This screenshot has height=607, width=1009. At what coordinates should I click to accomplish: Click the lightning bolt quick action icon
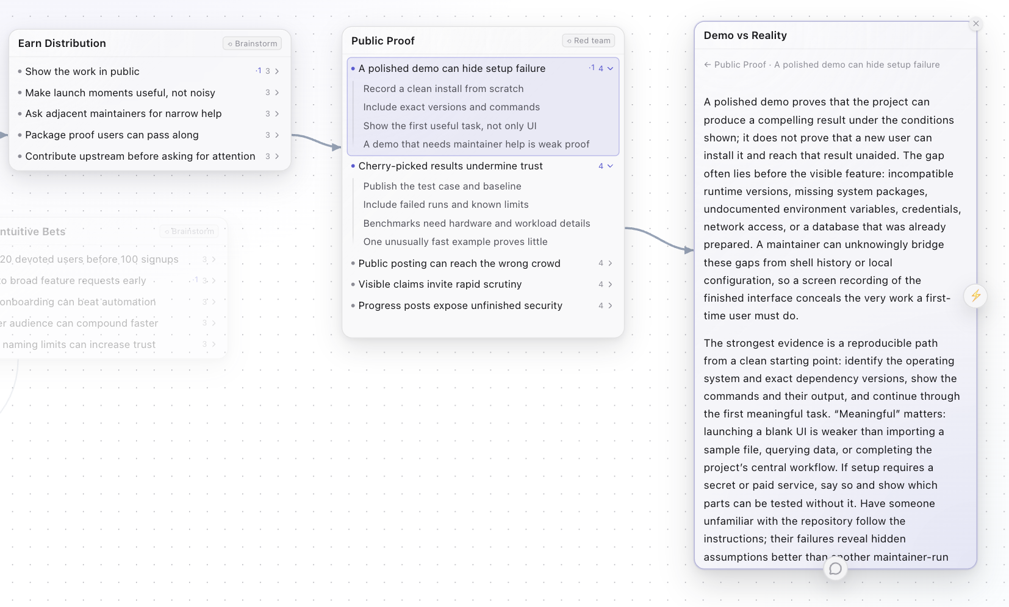coord(975,296)
